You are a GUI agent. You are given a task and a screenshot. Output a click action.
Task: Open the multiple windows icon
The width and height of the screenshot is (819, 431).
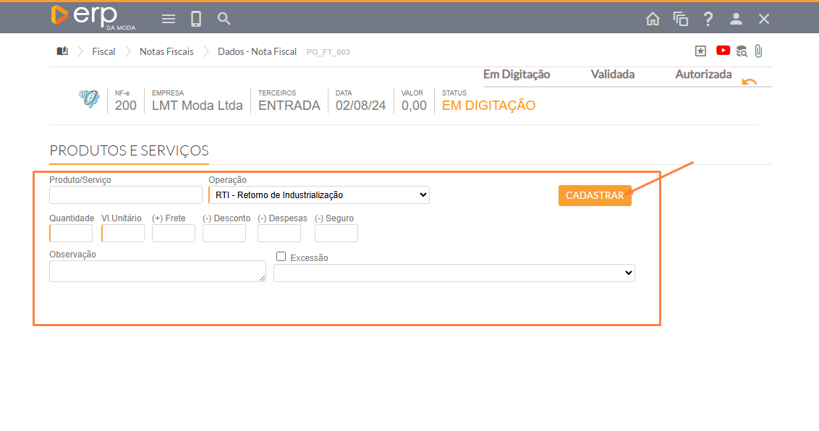(680, 20)
